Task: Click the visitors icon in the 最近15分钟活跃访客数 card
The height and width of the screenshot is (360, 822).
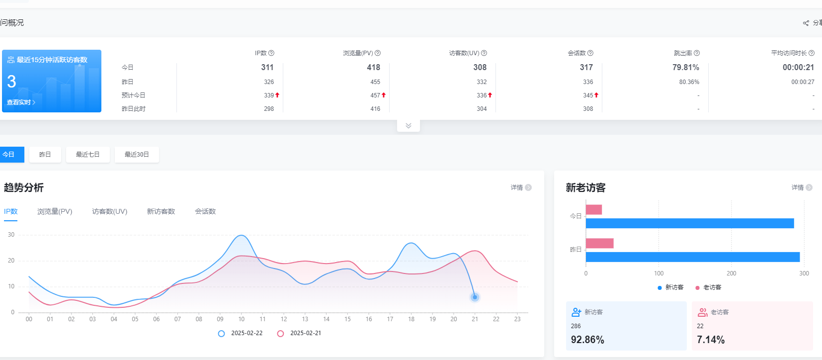Action: click(x=11, y=60)
